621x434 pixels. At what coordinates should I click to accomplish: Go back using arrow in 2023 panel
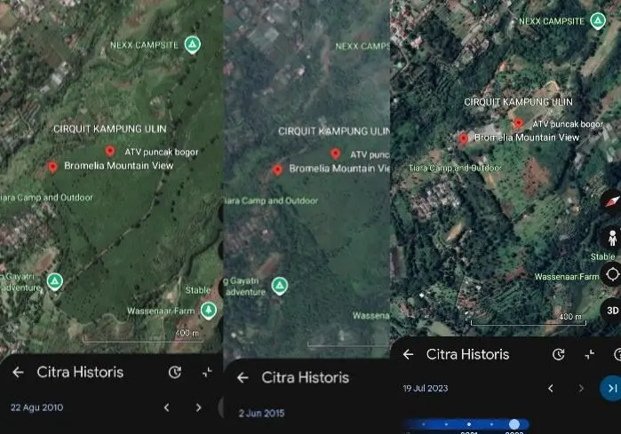(409, 354)
